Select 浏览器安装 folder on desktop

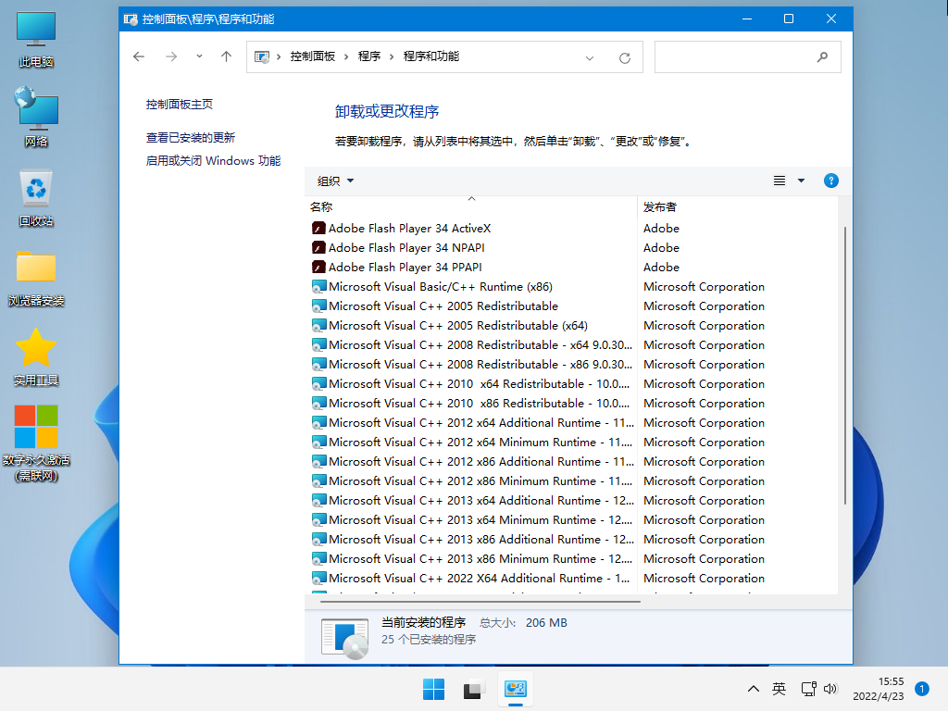coord(36,278)
